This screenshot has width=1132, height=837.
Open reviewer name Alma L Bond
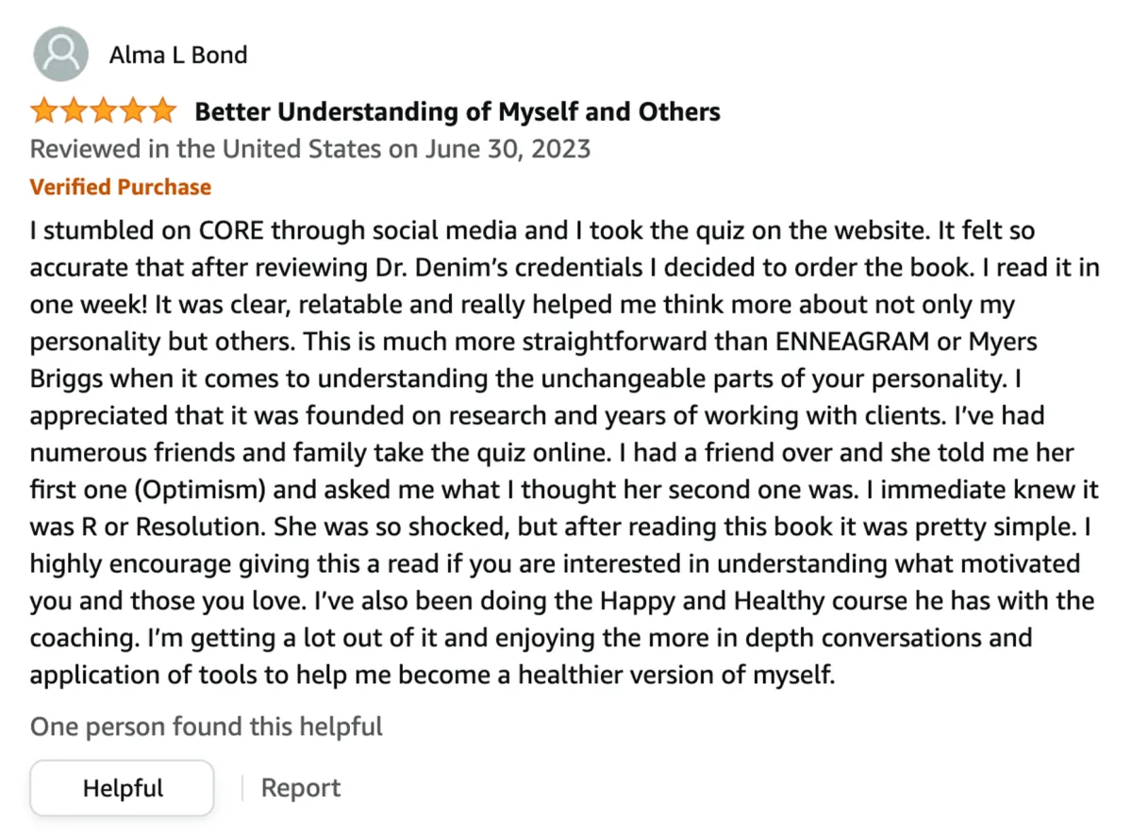(178, 55)
